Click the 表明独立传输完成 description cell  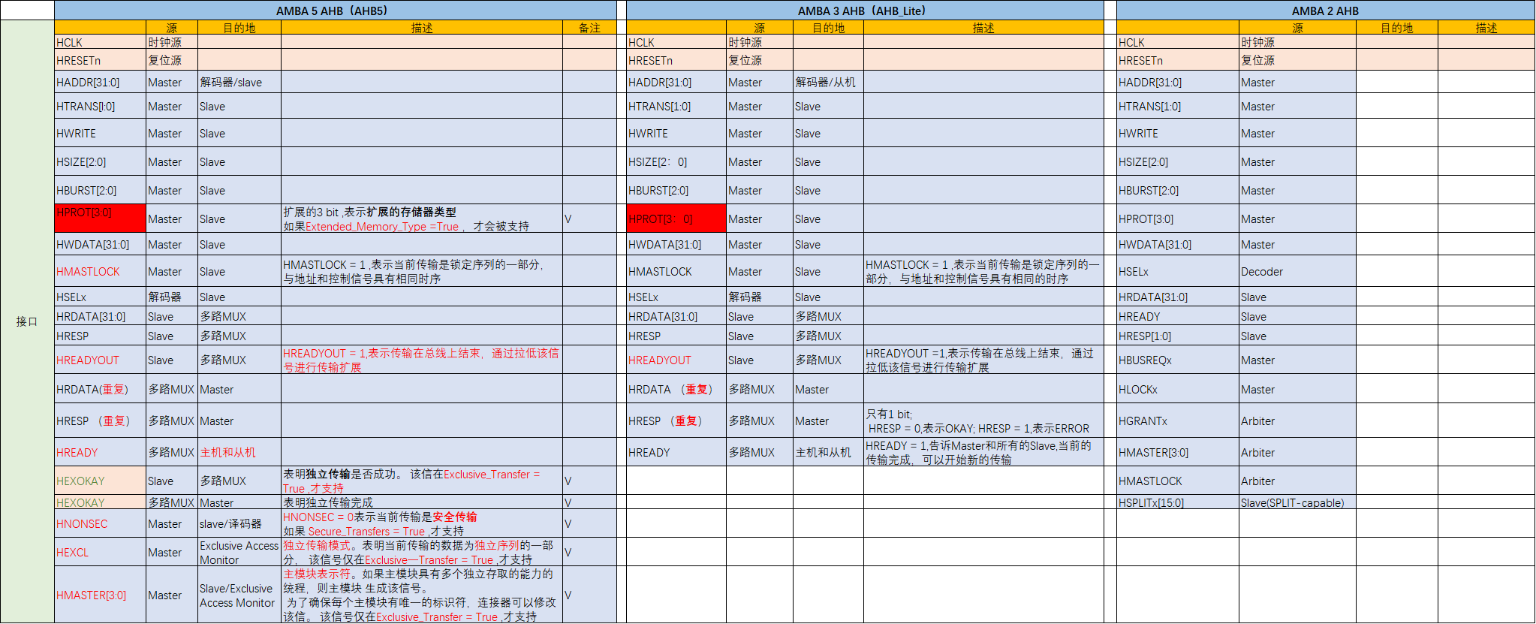click(422, 502)
